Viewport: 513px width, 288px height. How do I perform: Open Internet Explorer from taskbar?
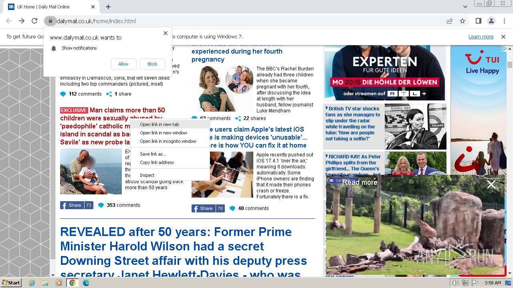(x=32, y=283)
